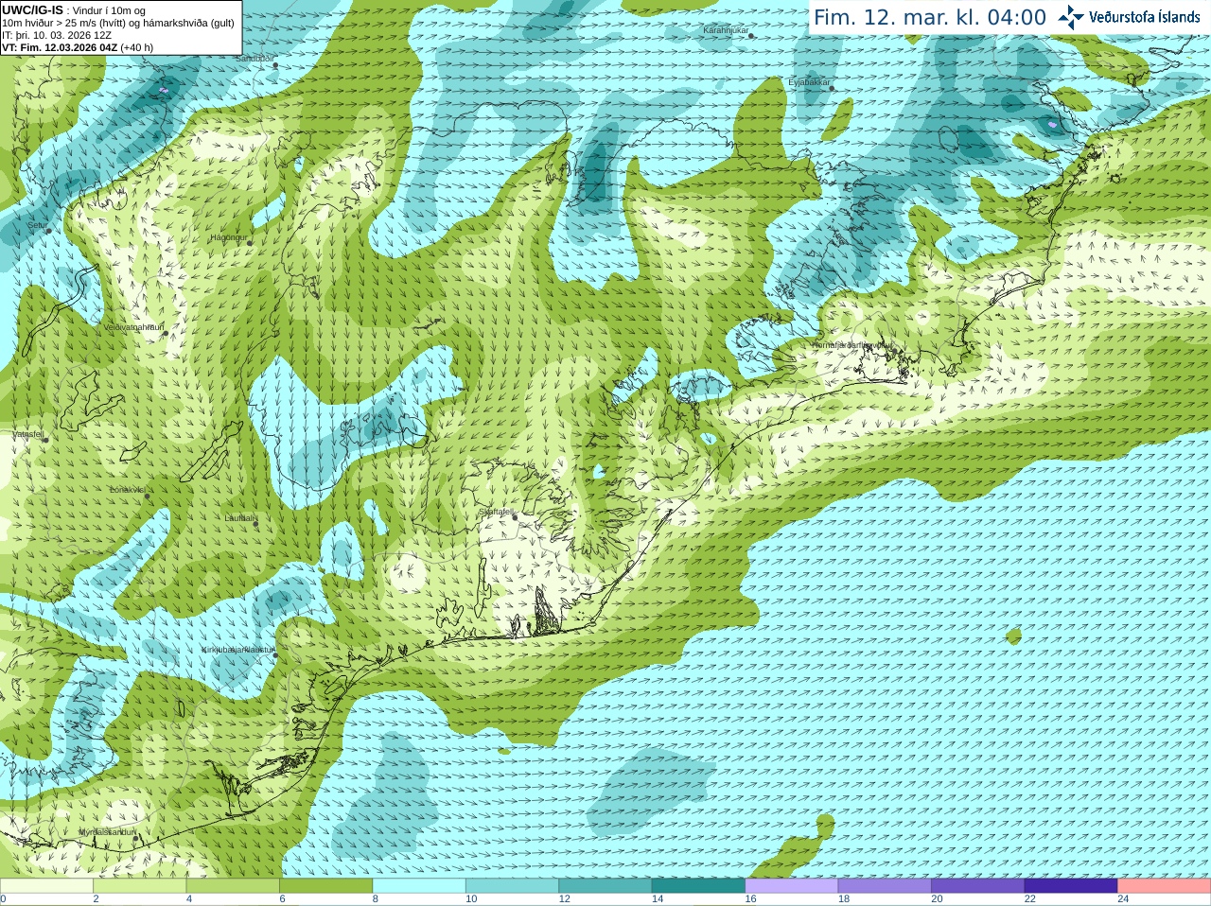The image size is (1211, 906).
Task: Click the 12–14 m/s teal legend swatch
Action: tap(605, 886)
